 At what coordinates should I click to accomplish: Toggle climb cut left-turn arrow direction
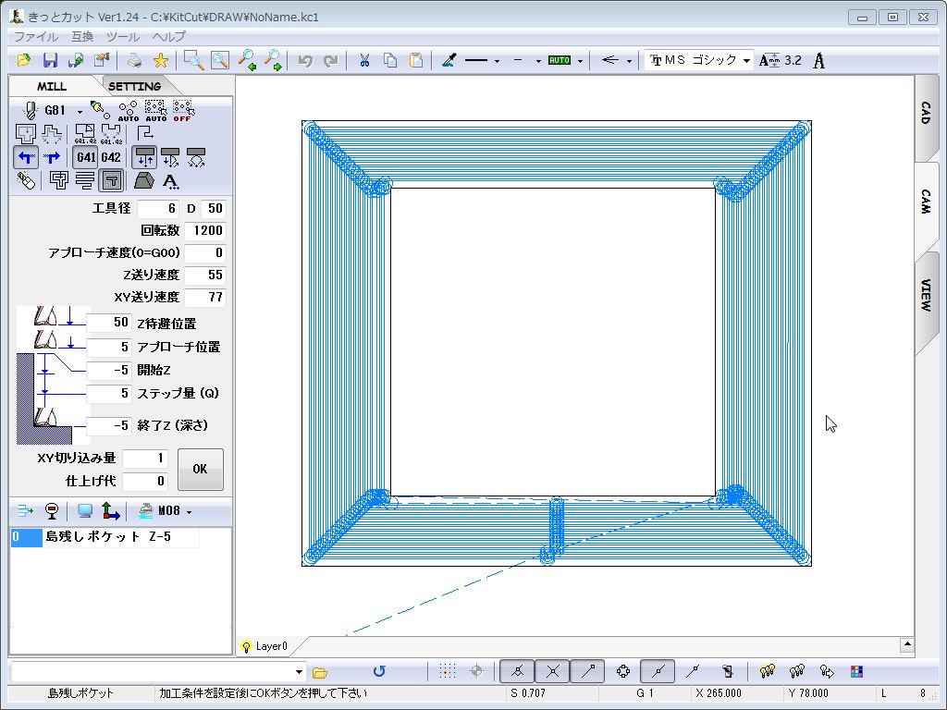[25, 157]
